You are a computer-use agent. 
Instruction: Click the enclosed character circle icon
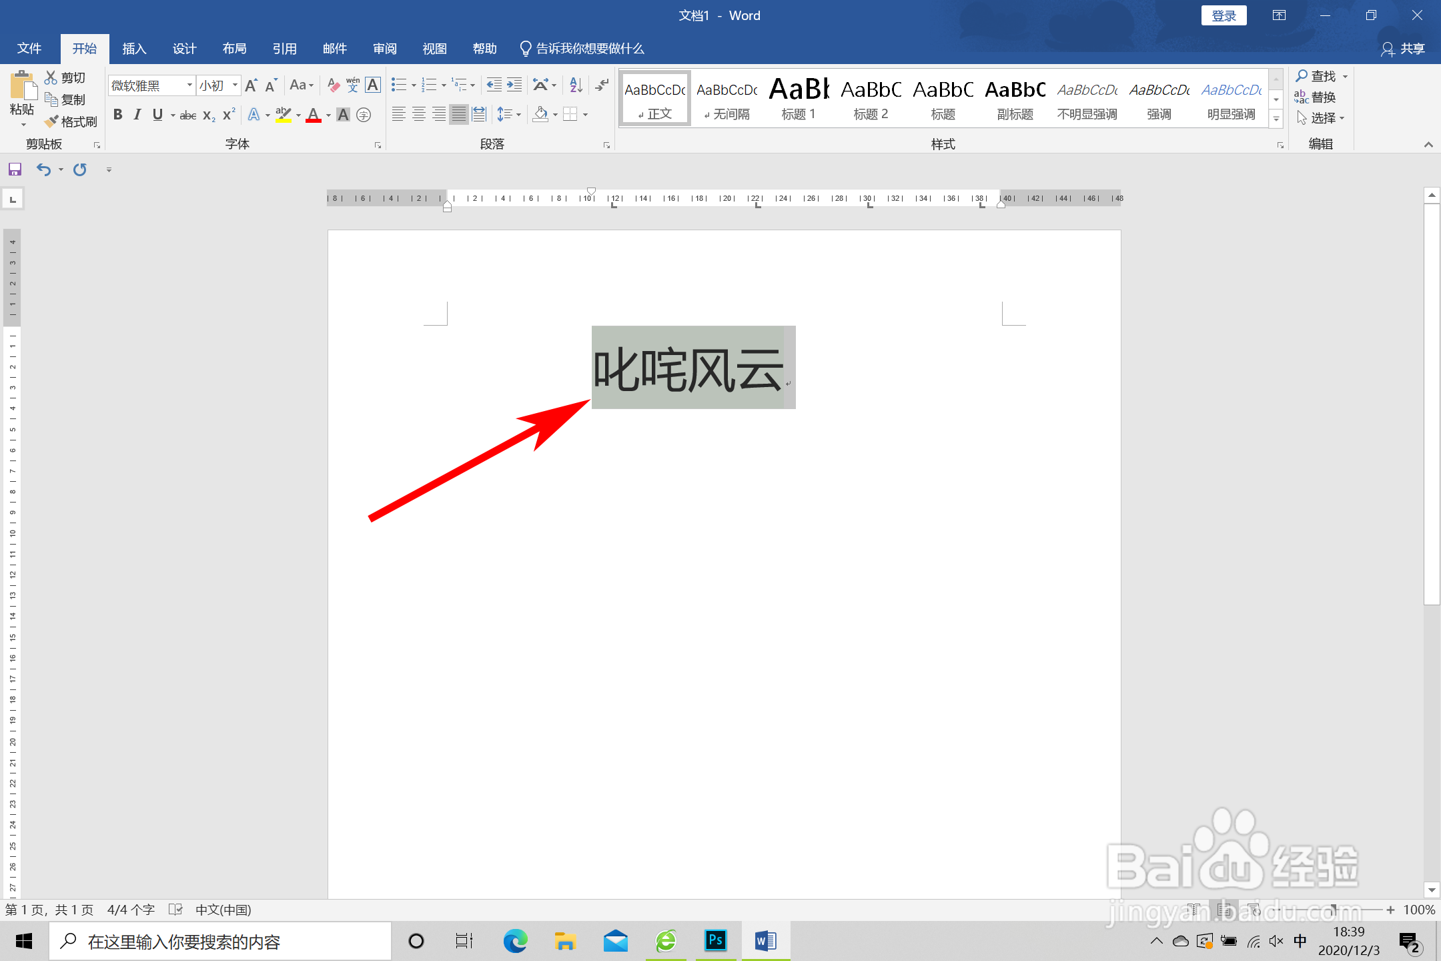click(x=364, y=115)
